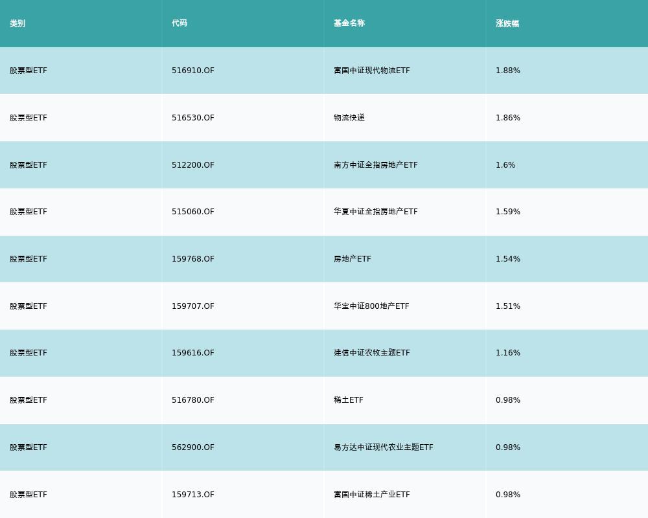648x518 pixels.
Task: Click fund name 建信中证农牧主题ETF
Action: click(x=372, y=353)
